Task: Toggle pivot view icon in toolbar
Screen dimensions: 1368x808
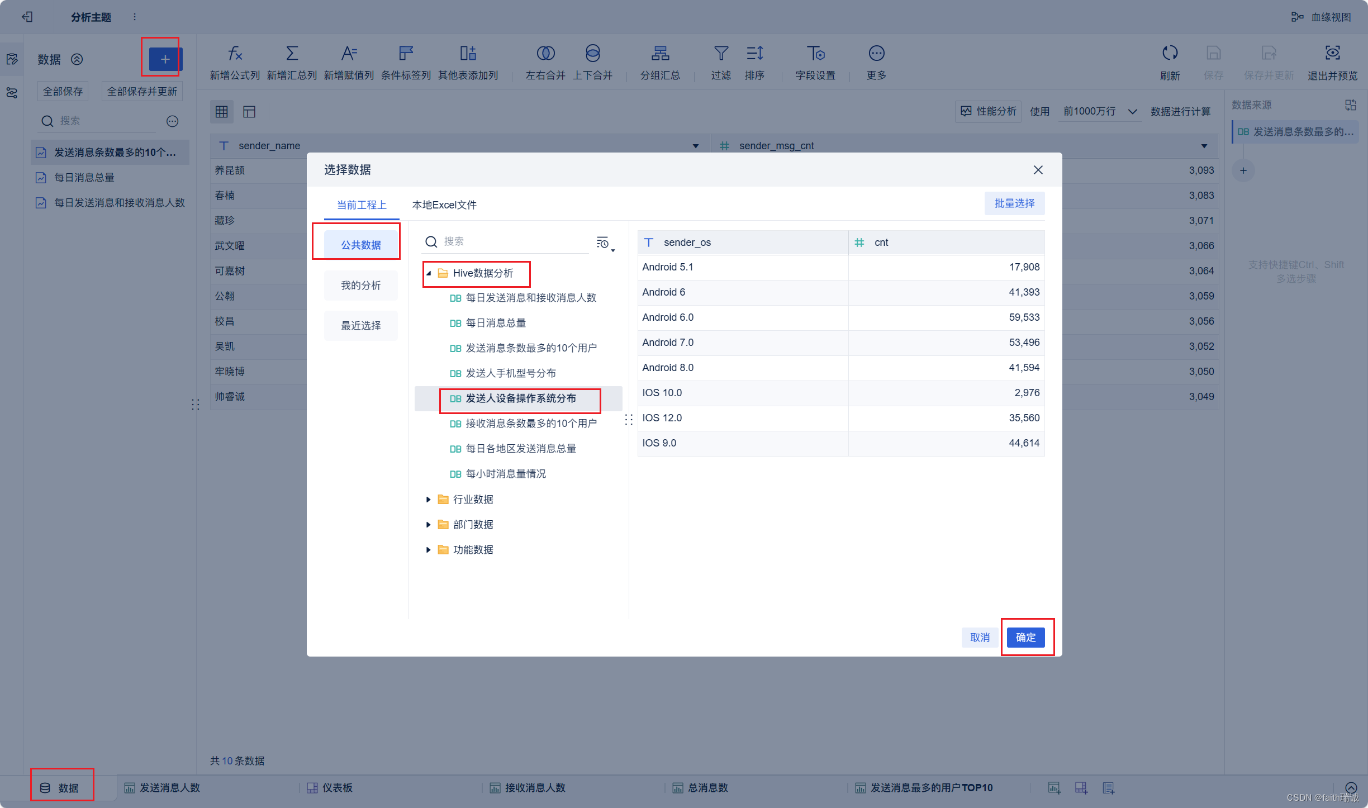Action: [249, 112]
